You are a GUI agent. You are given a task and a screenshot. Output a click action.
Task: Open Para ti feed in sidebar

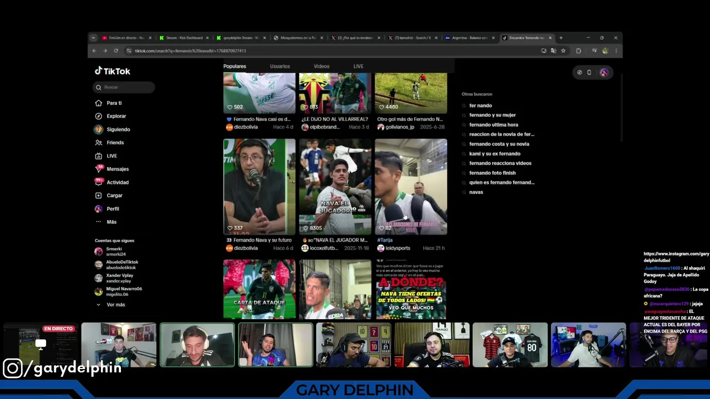(109, 103)
